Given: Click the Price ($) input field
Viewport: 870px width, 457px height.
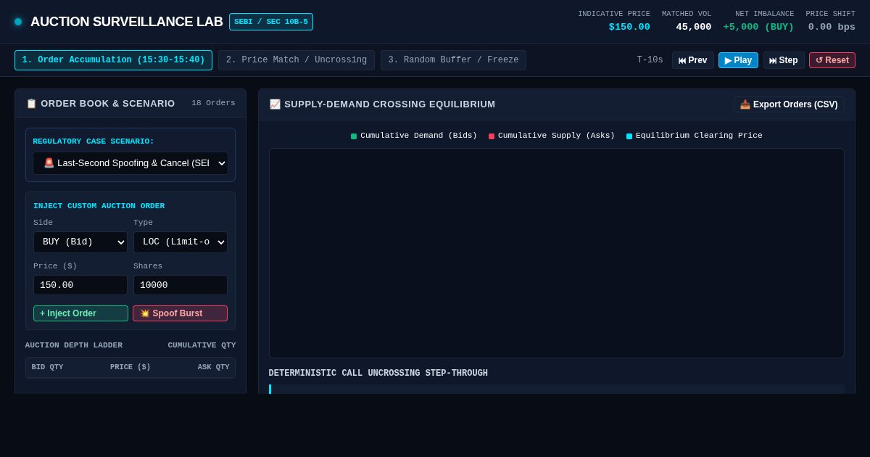Looking at the screenshot, I should point(80,285).
